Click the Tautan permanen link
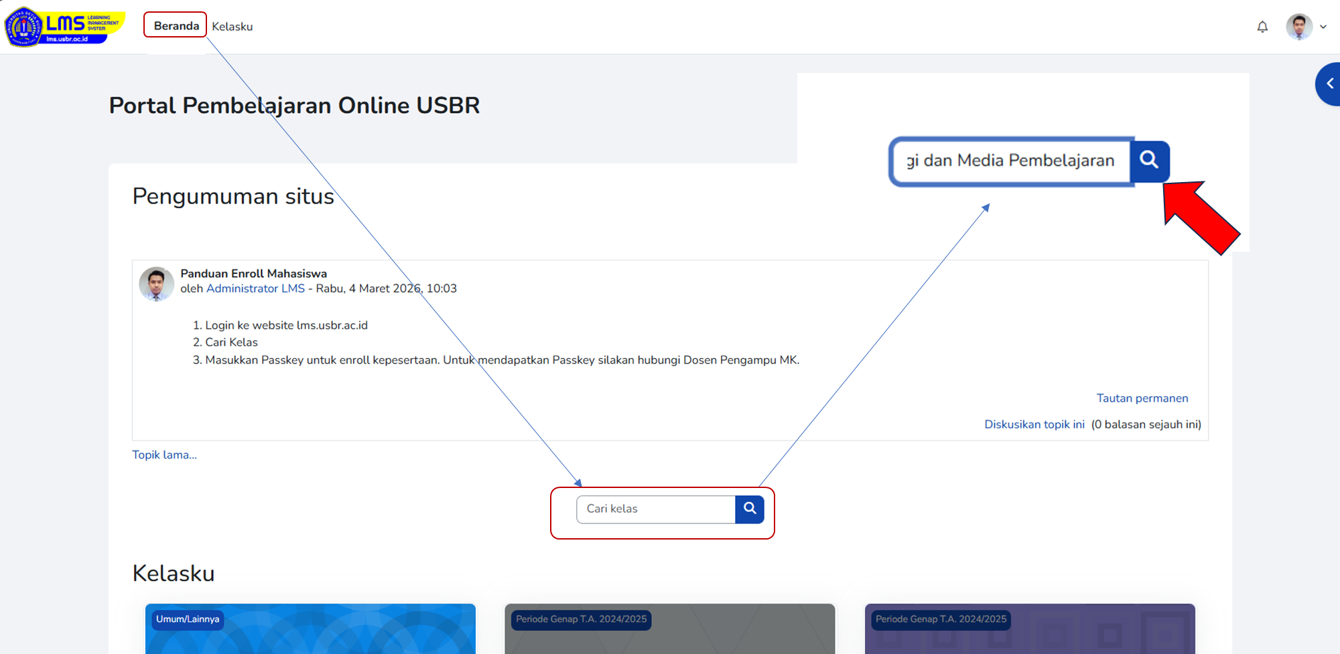The height and width of the screenshot is (654, 1340). click(1142, 398)
